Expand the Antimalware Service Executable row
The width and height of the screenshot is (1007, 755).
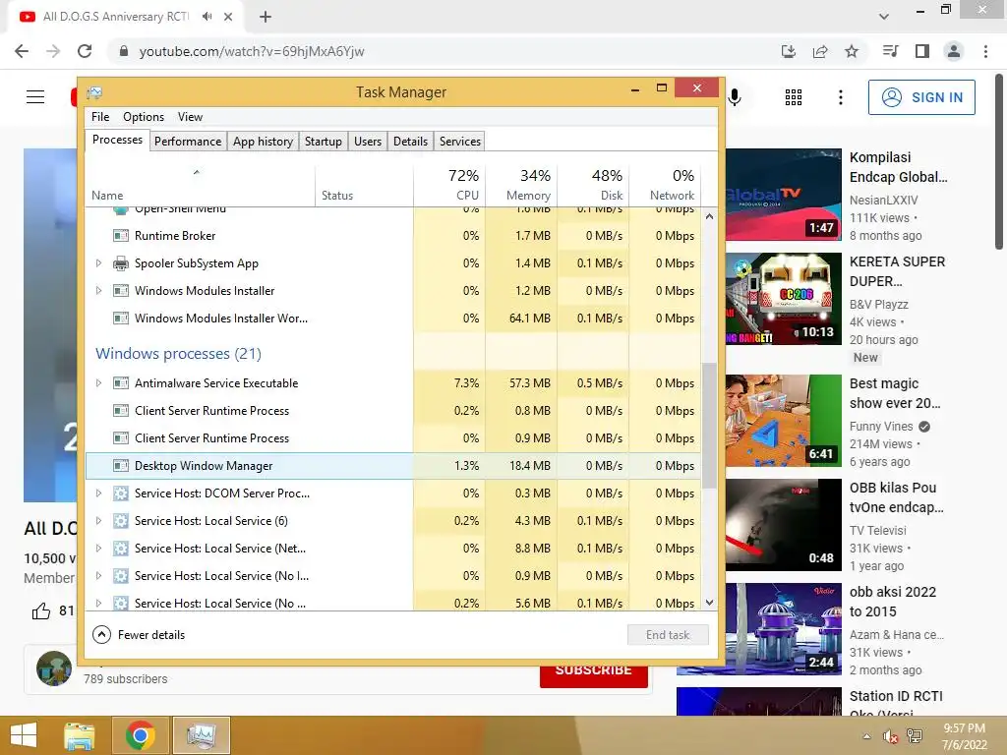coord(98,383)
